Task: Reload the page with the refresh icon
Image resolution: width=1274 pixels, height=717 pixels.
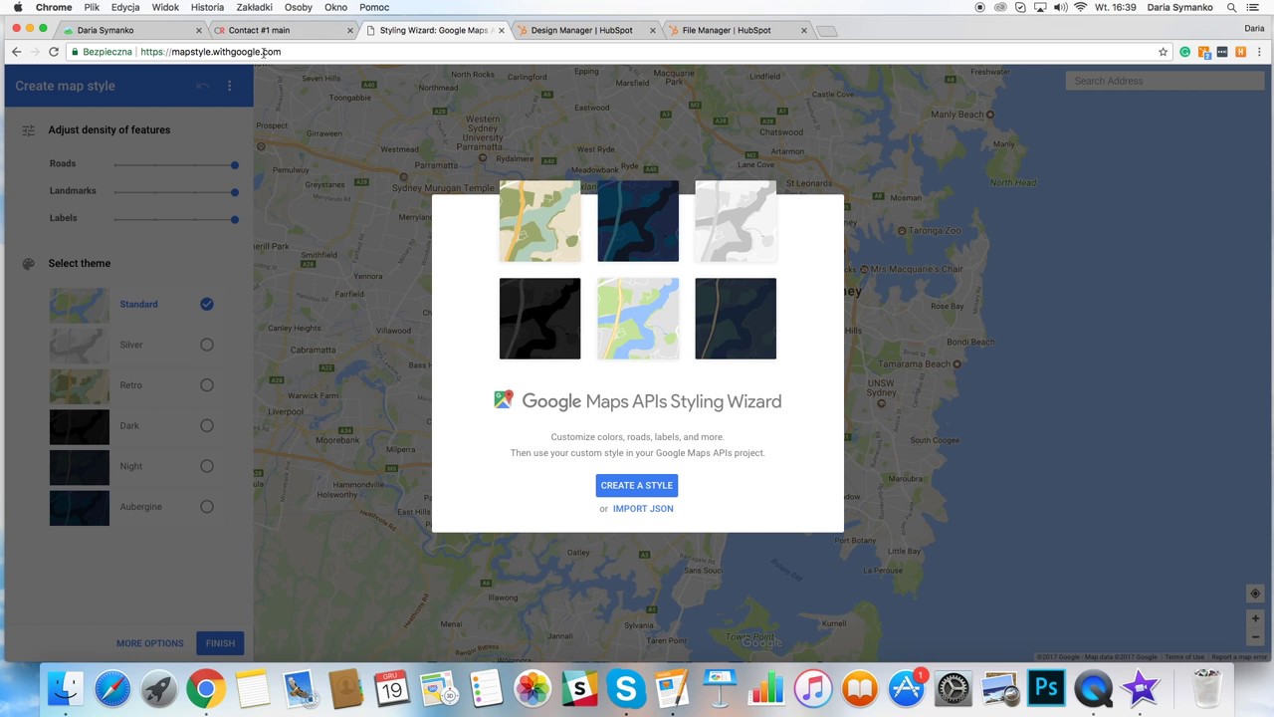Action: 54,52
